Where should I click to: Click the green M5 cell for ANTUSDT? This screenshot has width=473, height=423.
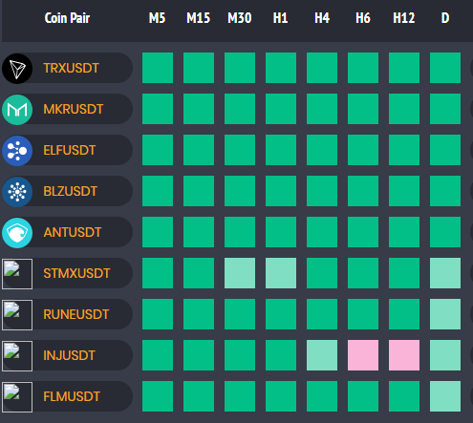(158, 232)
